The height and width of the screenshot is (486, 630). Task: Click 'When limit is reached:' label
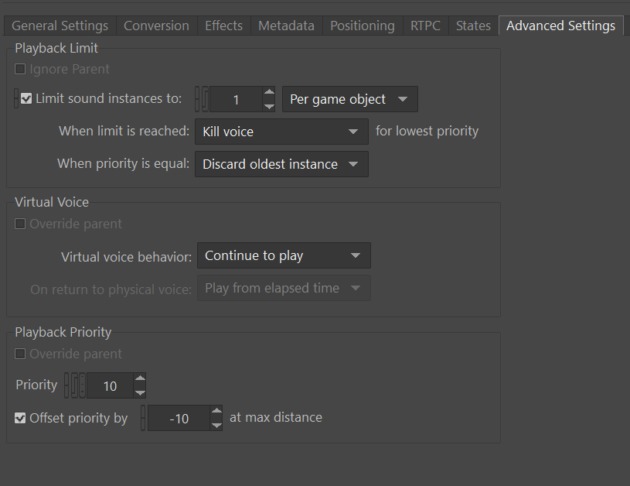(124, 131)
